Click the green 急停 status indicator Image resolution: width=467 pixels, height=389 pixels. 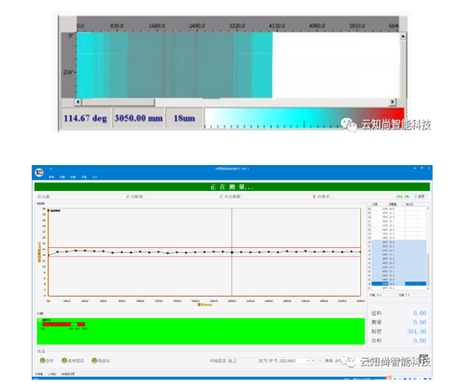pos(43,360)
